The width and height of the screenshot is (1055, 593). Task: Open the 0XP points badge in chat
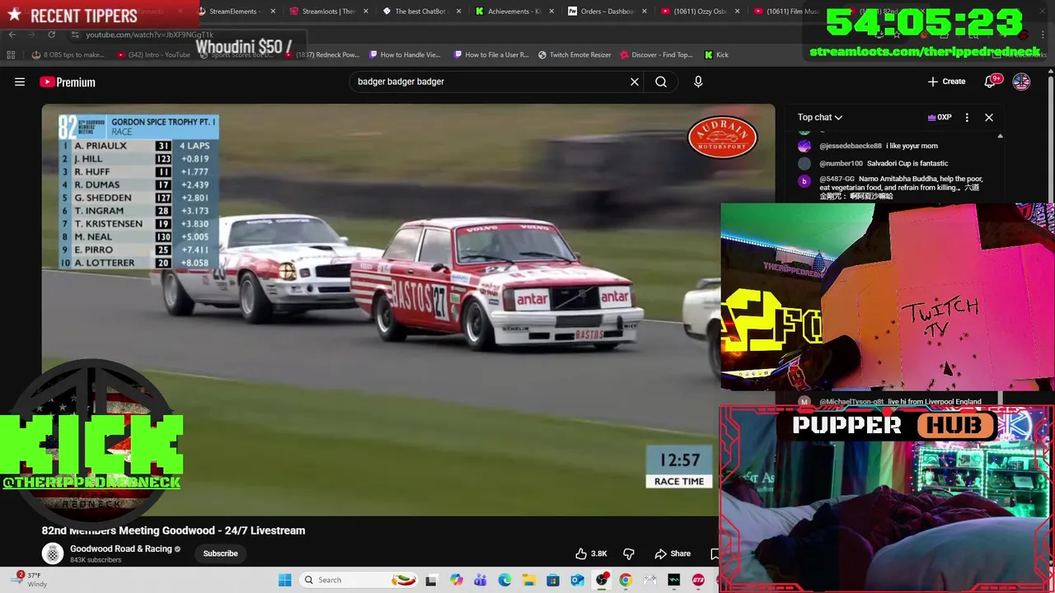pos(940,117)
